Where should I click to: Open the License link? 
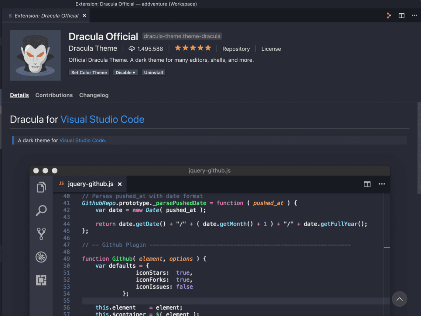click(271, 49)
